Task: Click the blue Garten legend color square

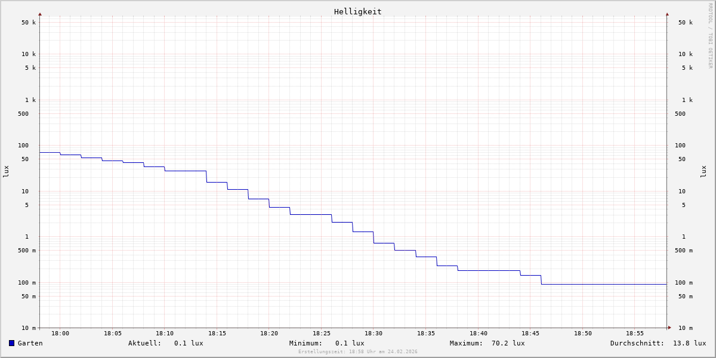Action: (x=11, y=343)
